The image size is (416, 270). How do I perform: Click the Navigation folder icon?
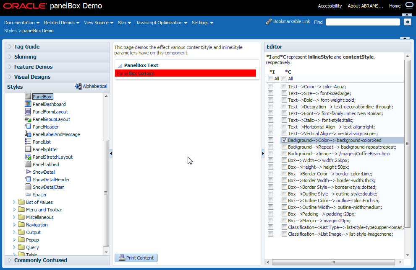point(21,224)
